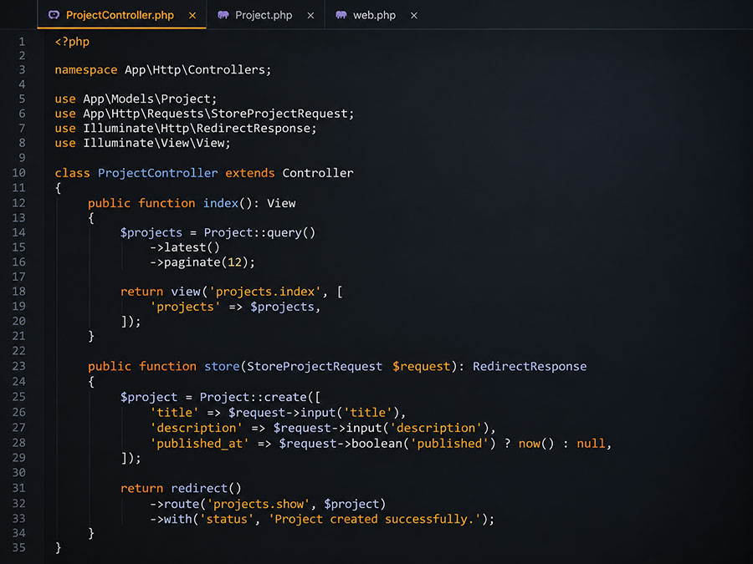Click 'Project created successfully.' message string
The width and height of the screenshot is (753, 564).
coord(374,519)
